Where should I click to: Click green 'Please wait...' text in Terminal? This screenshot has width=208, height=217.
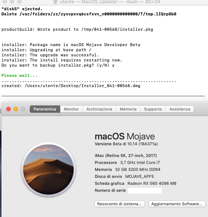pyautogui.click(x=19, y=75)
